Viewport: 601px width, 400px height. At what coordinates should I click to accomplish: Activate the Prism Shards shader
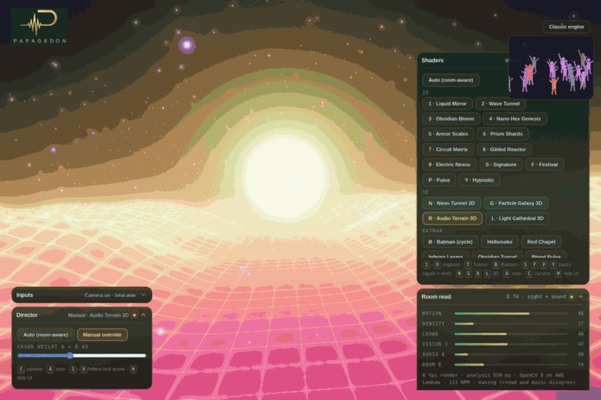click(x=503, y=134)
